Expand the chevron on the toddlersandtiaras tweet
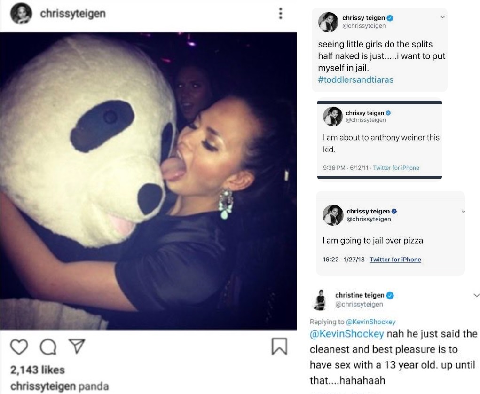Viewport: 480px width, 394px height. (442, 17)
